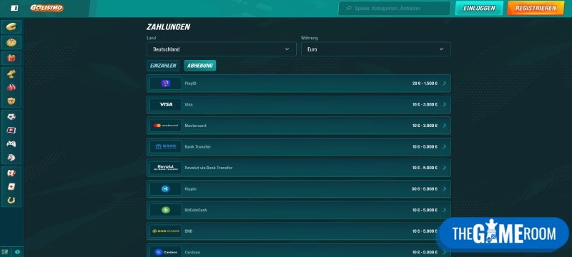Click the Zahlungen heading
This screenshot has height=257, width=572.
click(x=168, y=27)
